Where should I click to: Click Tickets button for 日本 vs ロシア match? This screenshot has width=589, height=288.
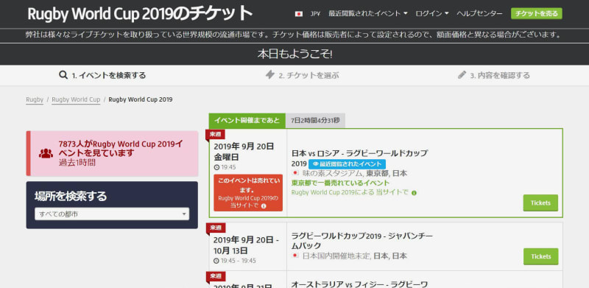pos(540,203)
